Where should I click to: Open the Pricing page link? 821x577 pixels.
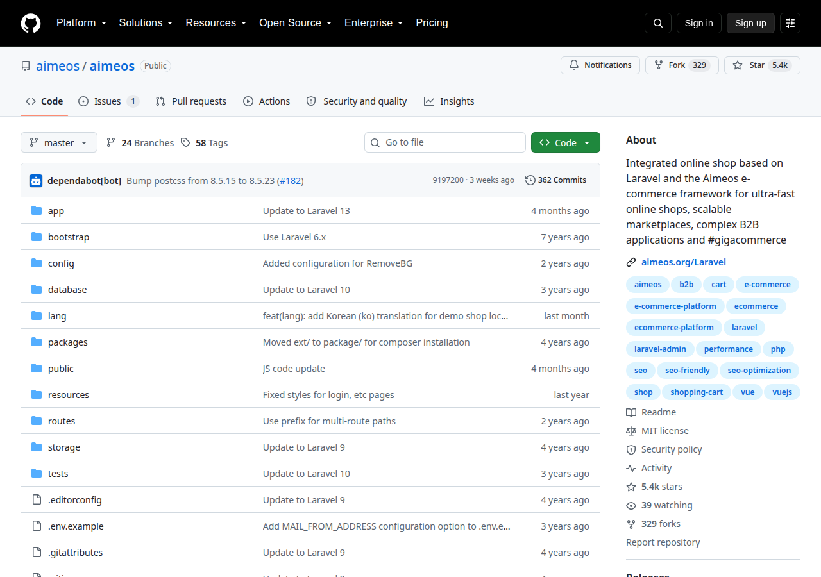[432, 23]
